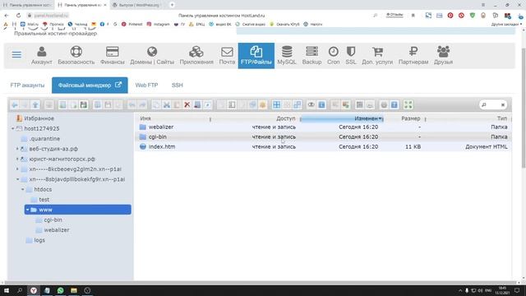The width and height of the screenshot is (526, 296).
Task: Select the cgi-bin folder row in file list
Action: click(323, 137)
